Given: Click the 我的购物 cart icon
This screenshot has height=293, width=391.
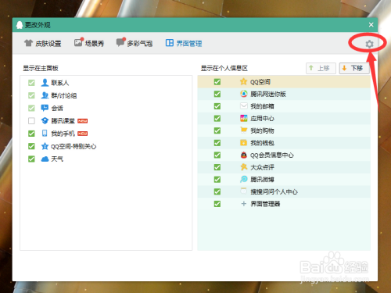Looking at the screenshot, I should click(244, 130).
